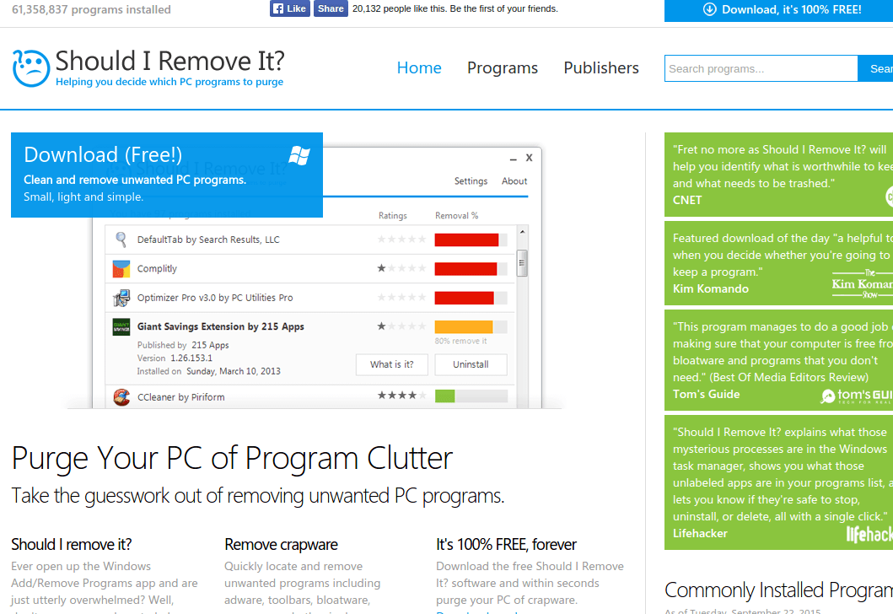Viewport: 893px width, 614px height.
Task: Click the Should I Remove It sad-face logo
Action: pos(31,67)
